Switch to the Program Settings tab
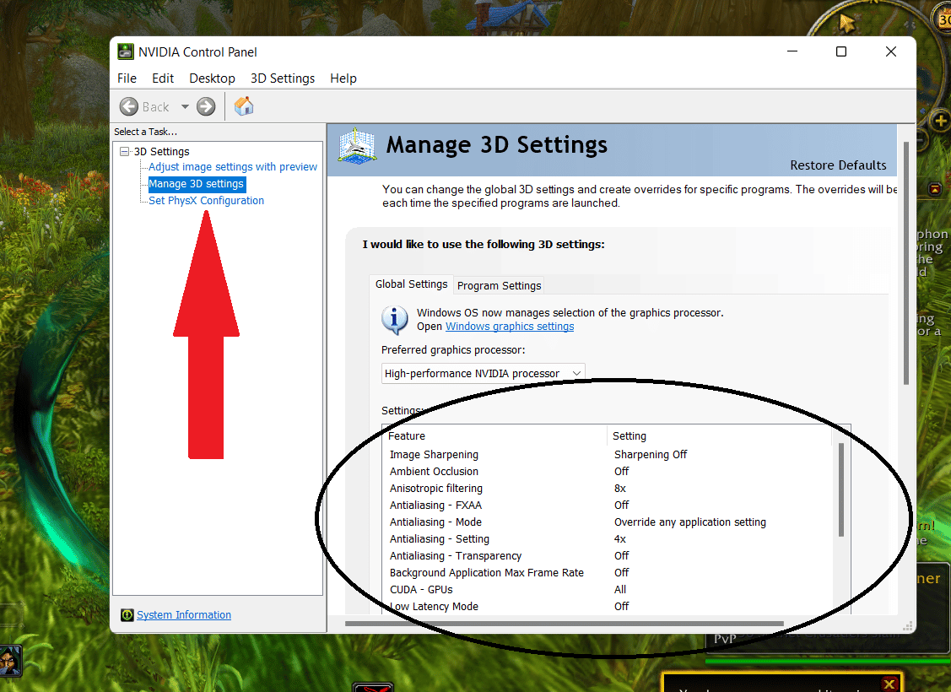Screen dimensions: 951x692 pos(498,285)
